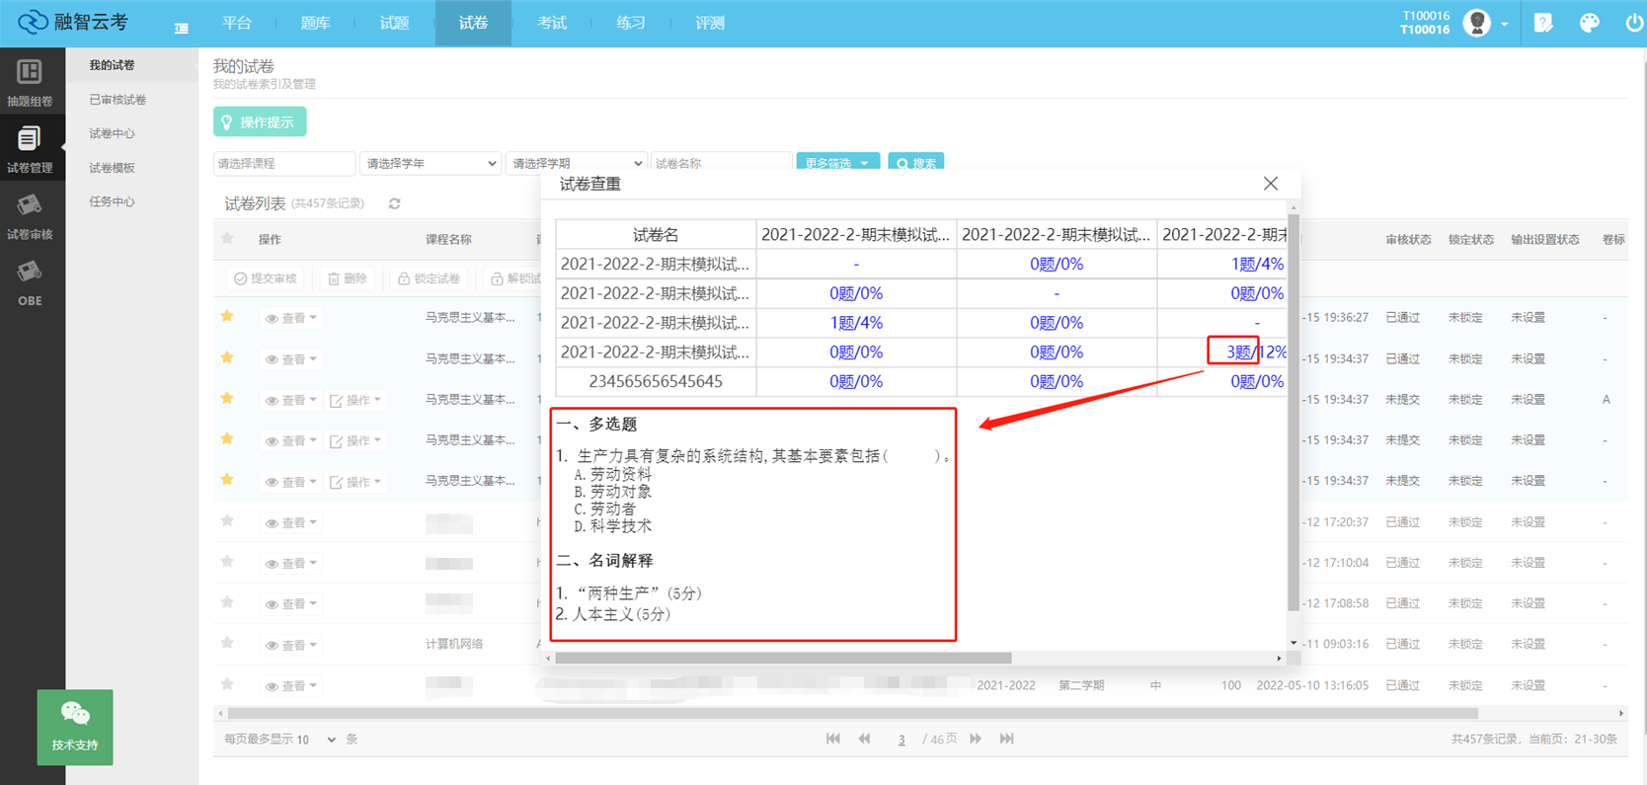Click the 试卷审核 sidebar icon

click(30, 216)
